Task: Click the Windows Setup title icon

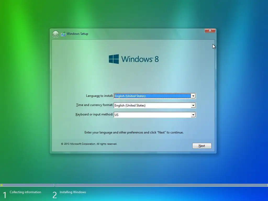Action: tap(63, 34)
